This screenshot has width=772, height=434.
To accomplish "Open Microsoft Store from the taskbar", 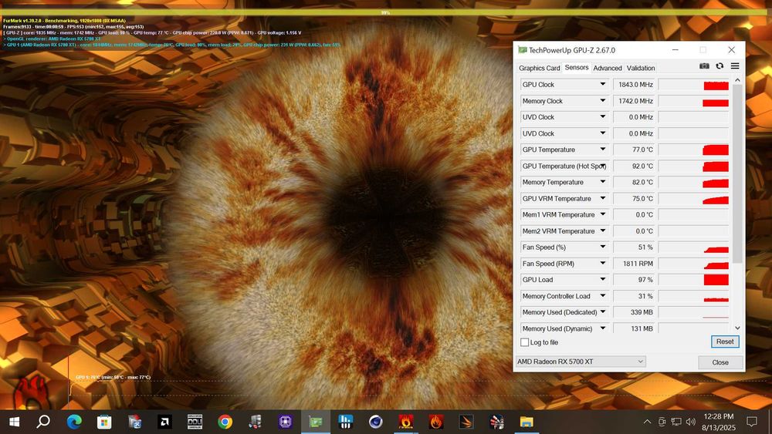I will pyautogui.click(x=104, y=421).
